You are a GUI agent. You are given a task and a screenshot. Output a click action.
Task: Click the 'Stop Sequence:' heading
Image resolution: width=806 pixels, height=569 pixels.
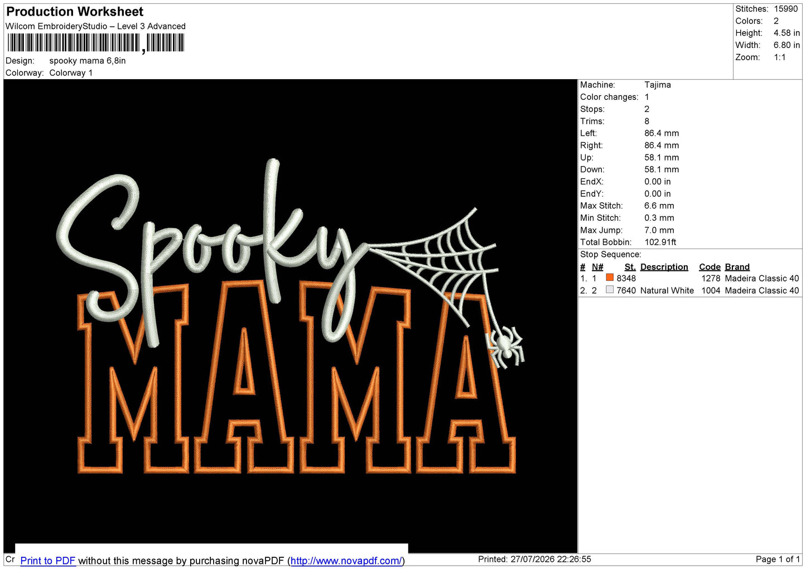[x=611, y=255]
